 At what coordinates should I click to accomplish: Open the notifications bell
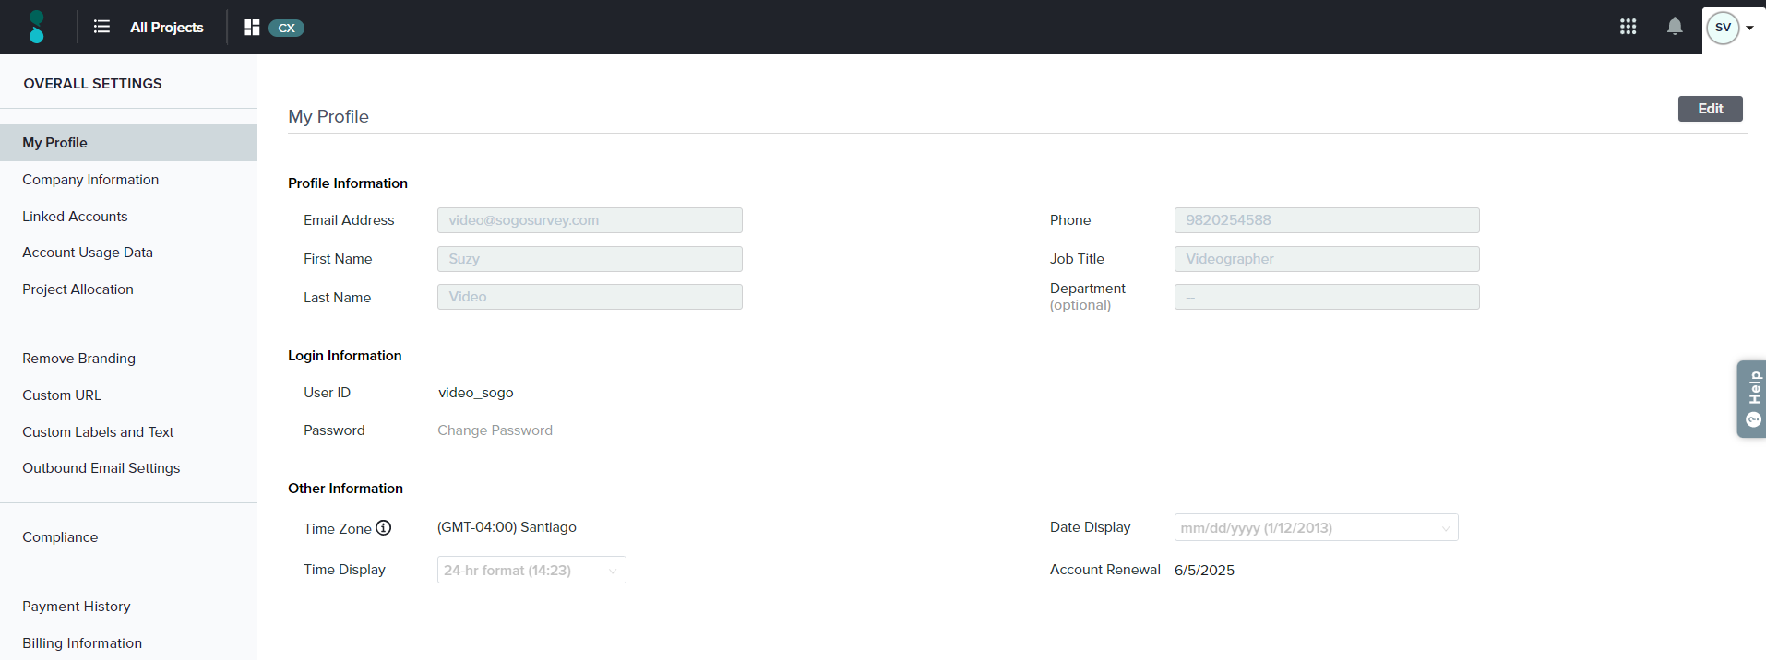pyautogui.click(x=1675, y=27)
